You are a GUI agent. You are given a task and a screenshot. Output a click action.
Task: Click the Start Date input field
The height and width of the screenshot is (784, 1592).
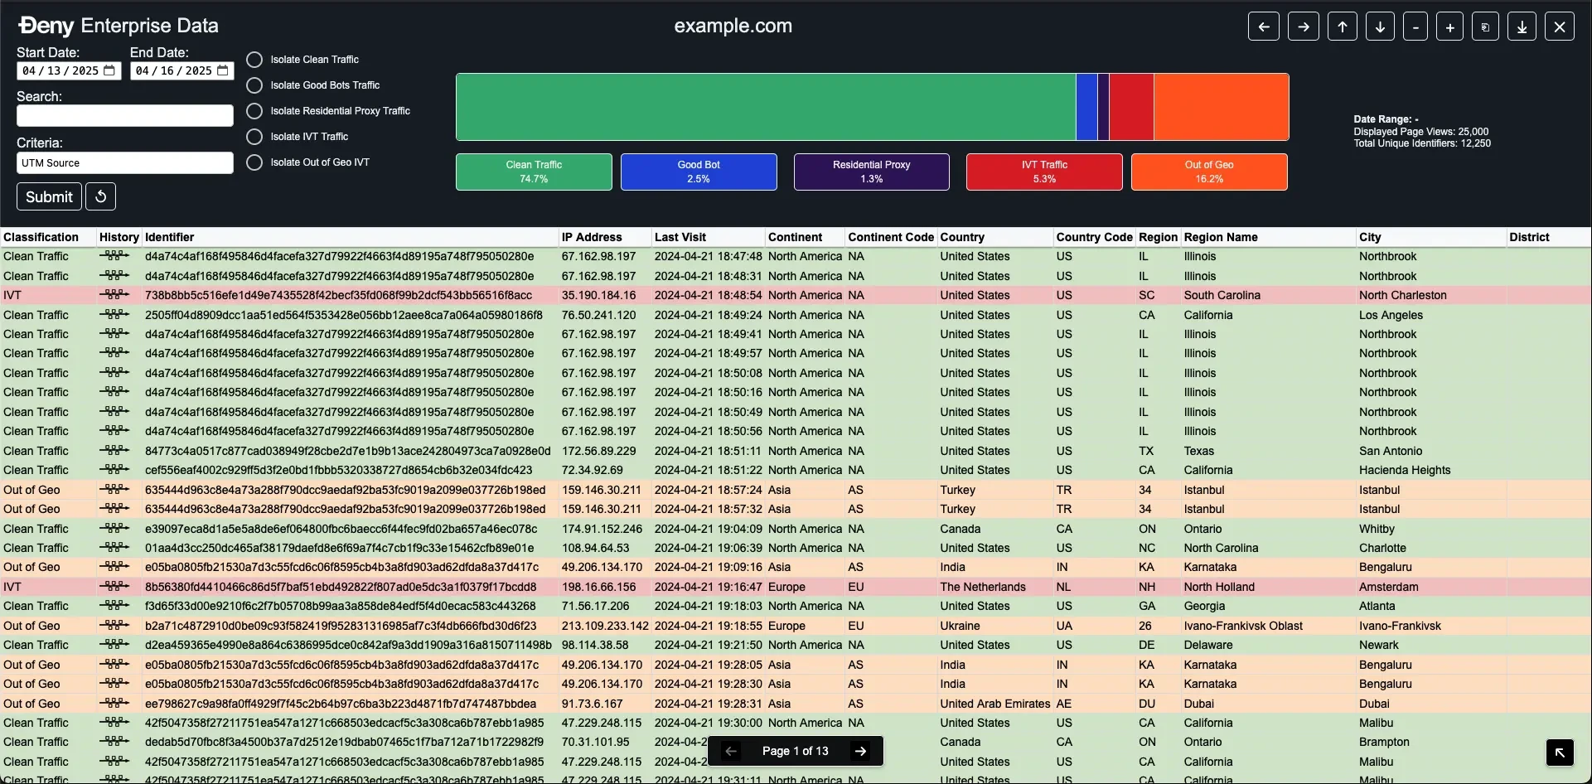click(69, 70)
